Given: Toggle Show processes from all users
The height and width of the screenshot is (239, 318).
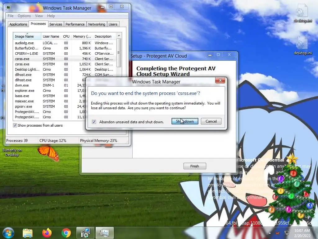Looking at the screenshot, I should pos(15,125).
